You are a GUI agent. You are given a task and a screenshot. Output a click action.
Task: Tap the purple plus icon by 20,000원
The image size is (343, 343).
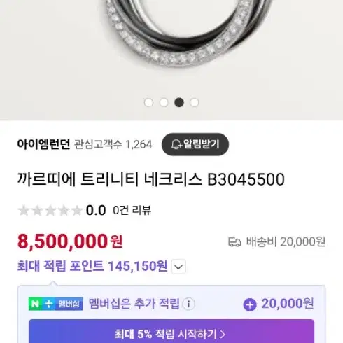250,304
